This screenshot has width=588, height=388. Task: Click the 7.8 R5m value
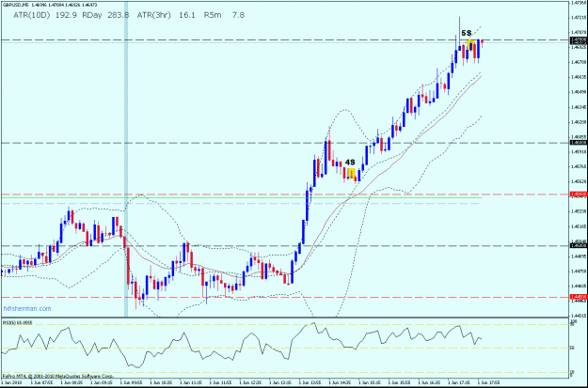tap(238, 15)
